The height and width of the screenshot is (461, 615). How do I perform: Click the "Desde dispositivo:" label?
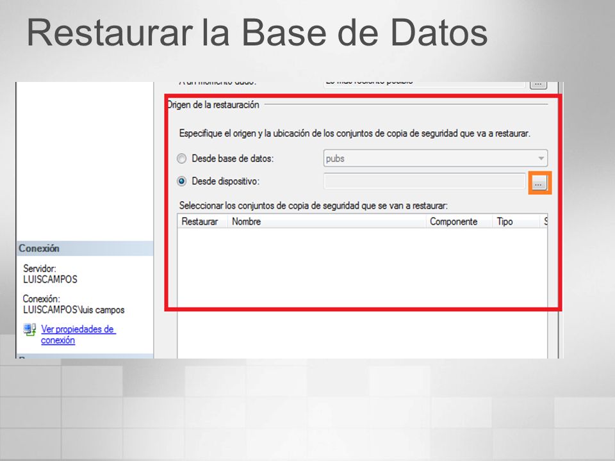[x=225, y=181]
